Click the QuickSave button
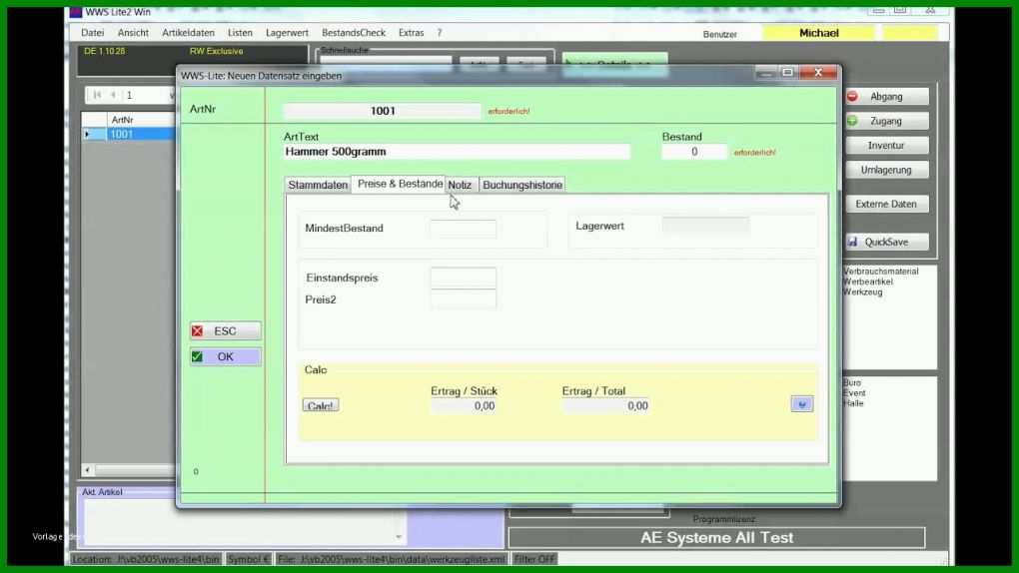This screenshot has height=573, width=1019. (887, 242)
